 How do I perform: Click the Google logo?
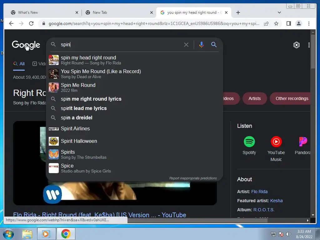tap(26, 45)
